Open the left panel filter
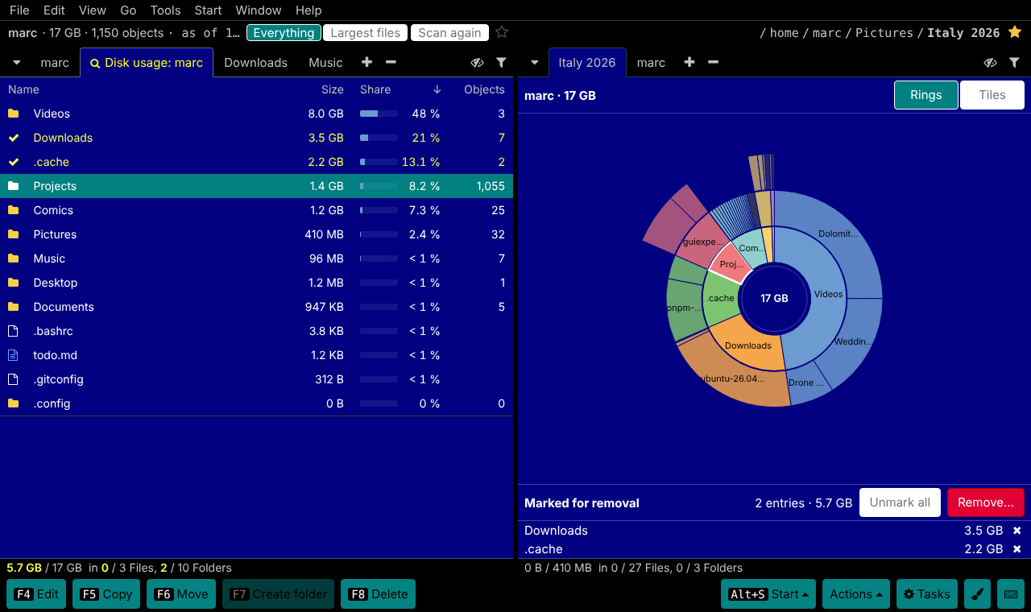 (x=501, y=63)
